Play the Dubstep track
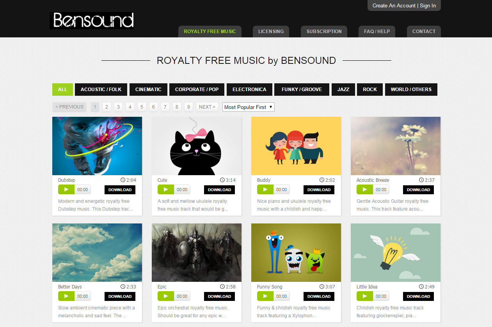The image size is (492, 327). tap(66, 190)
